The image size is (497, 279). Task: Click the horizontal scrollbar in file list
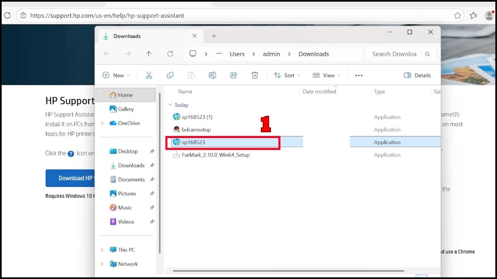(x=288, y=271)
